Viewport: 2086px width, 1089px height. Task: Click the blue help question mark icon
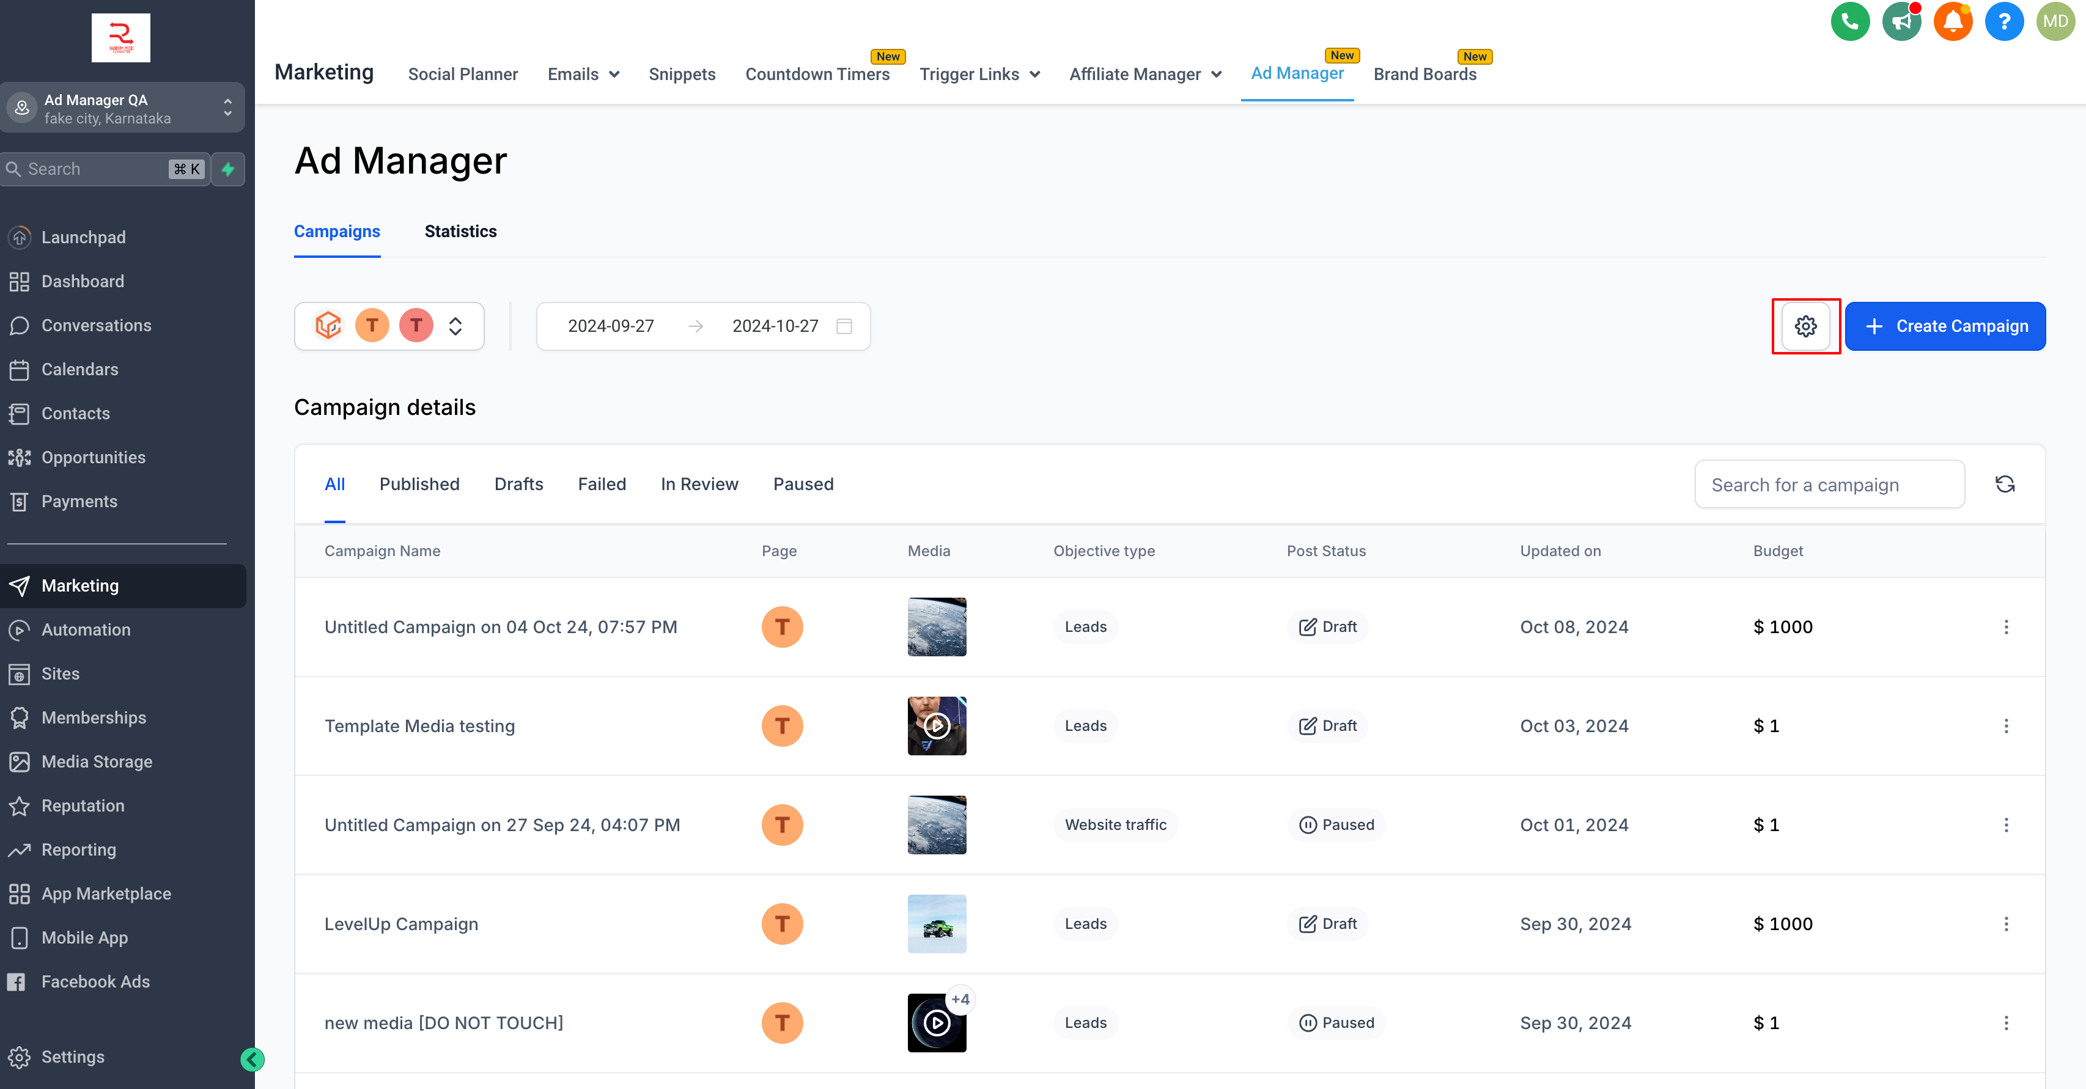point(2003,22)
